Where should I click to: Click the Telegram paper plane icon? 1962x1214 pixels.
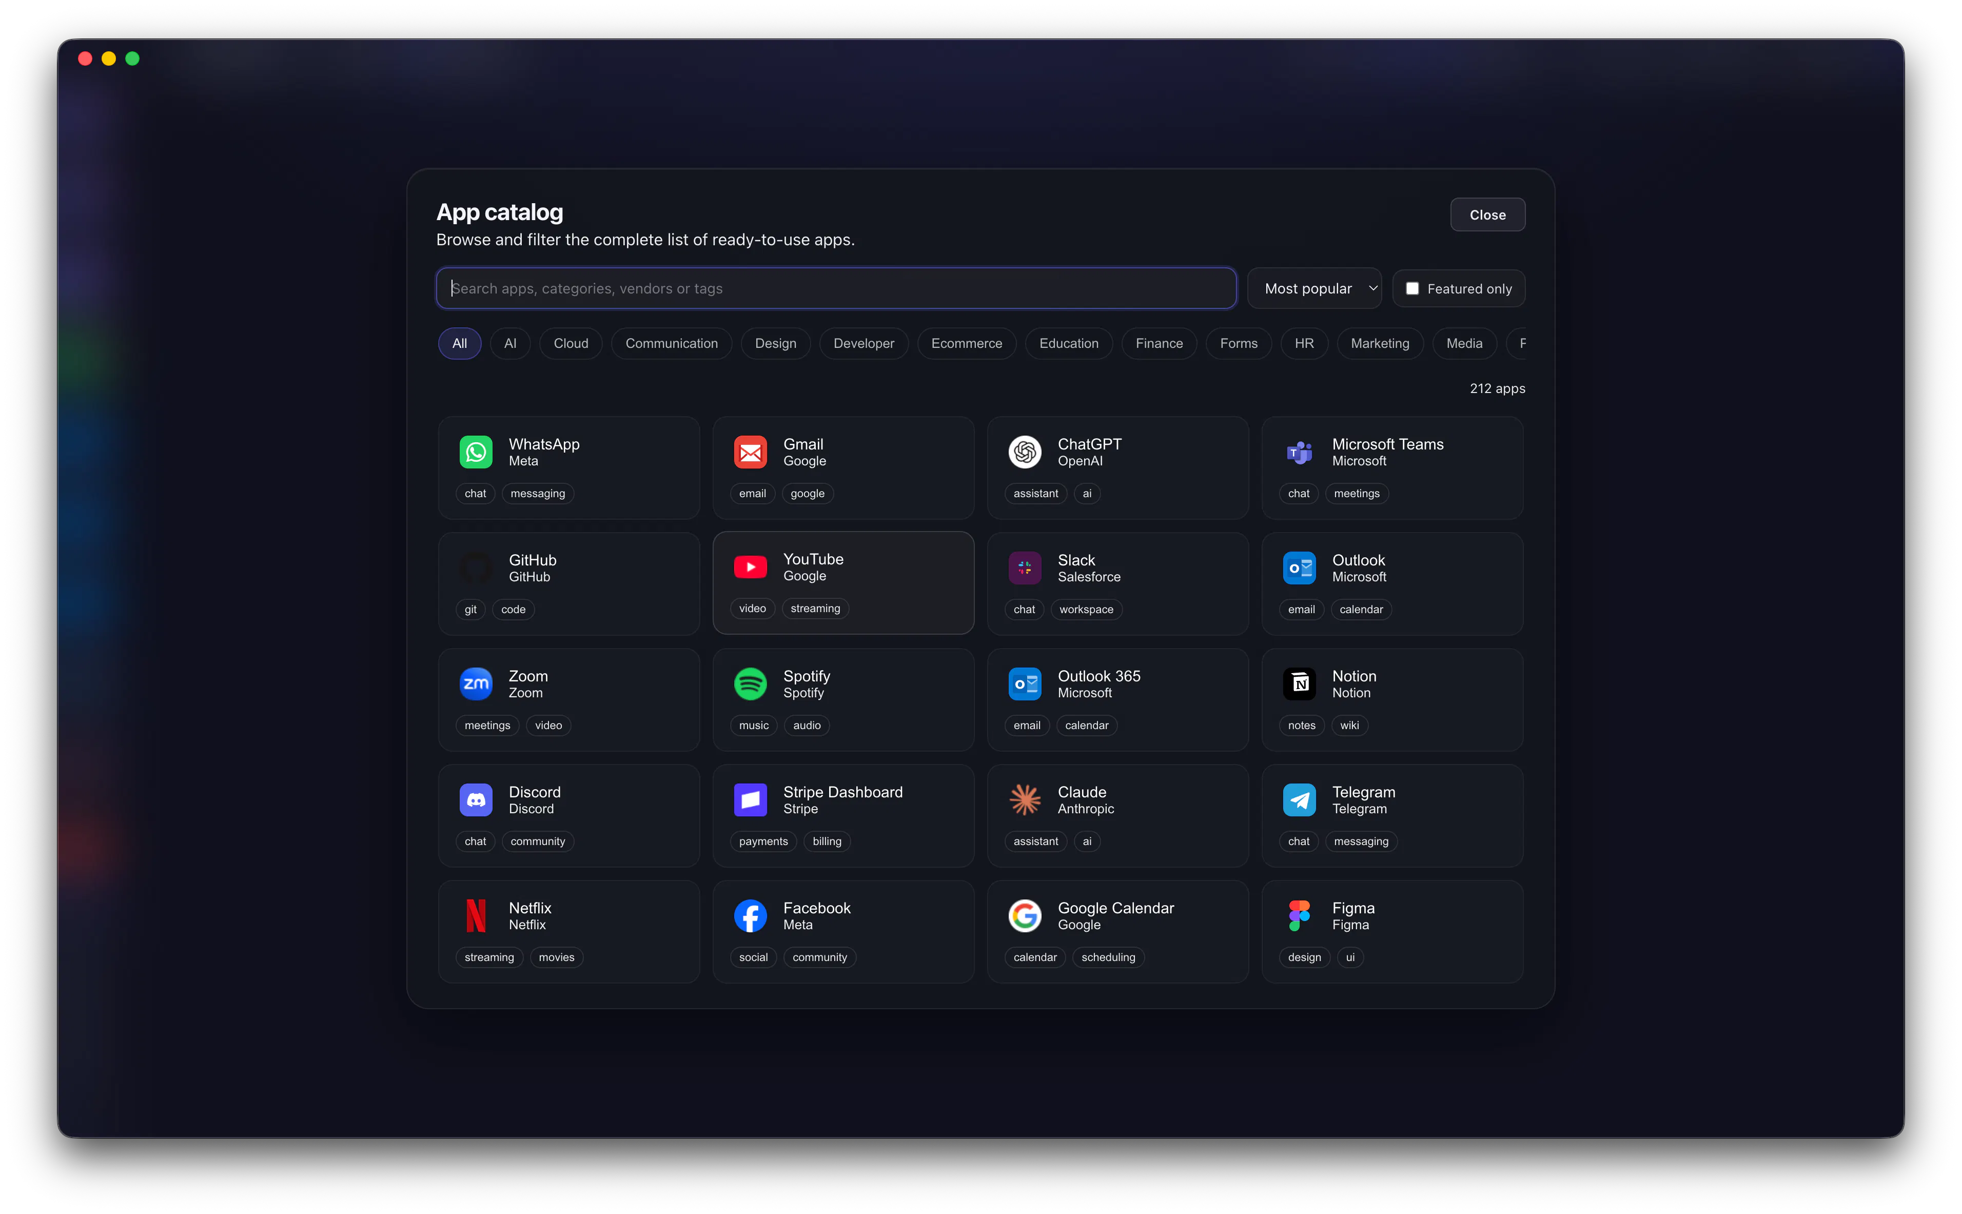tap(1299, 800)
